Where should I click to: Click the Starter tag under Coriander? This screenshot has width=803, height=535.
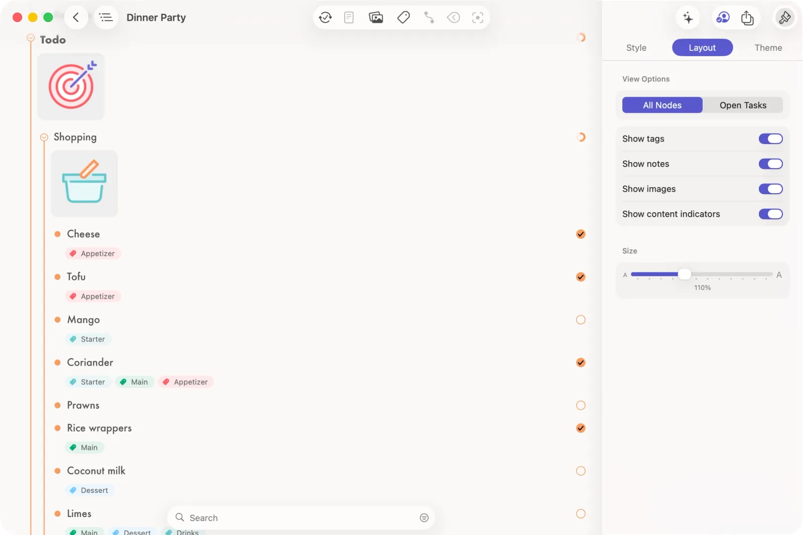[88, 382]
